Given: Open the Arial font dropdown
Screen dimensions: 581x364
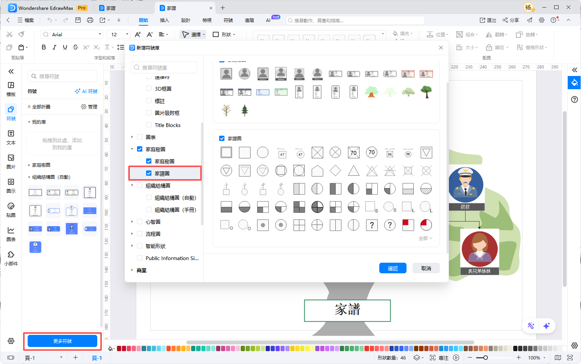Looking at the screenshot, I should coord(72,34).
